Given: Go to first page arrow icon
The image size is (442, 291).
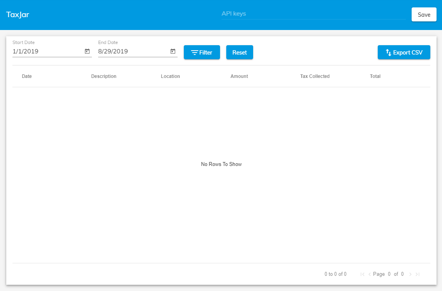Looking at the screenshot, I should 363,274.
